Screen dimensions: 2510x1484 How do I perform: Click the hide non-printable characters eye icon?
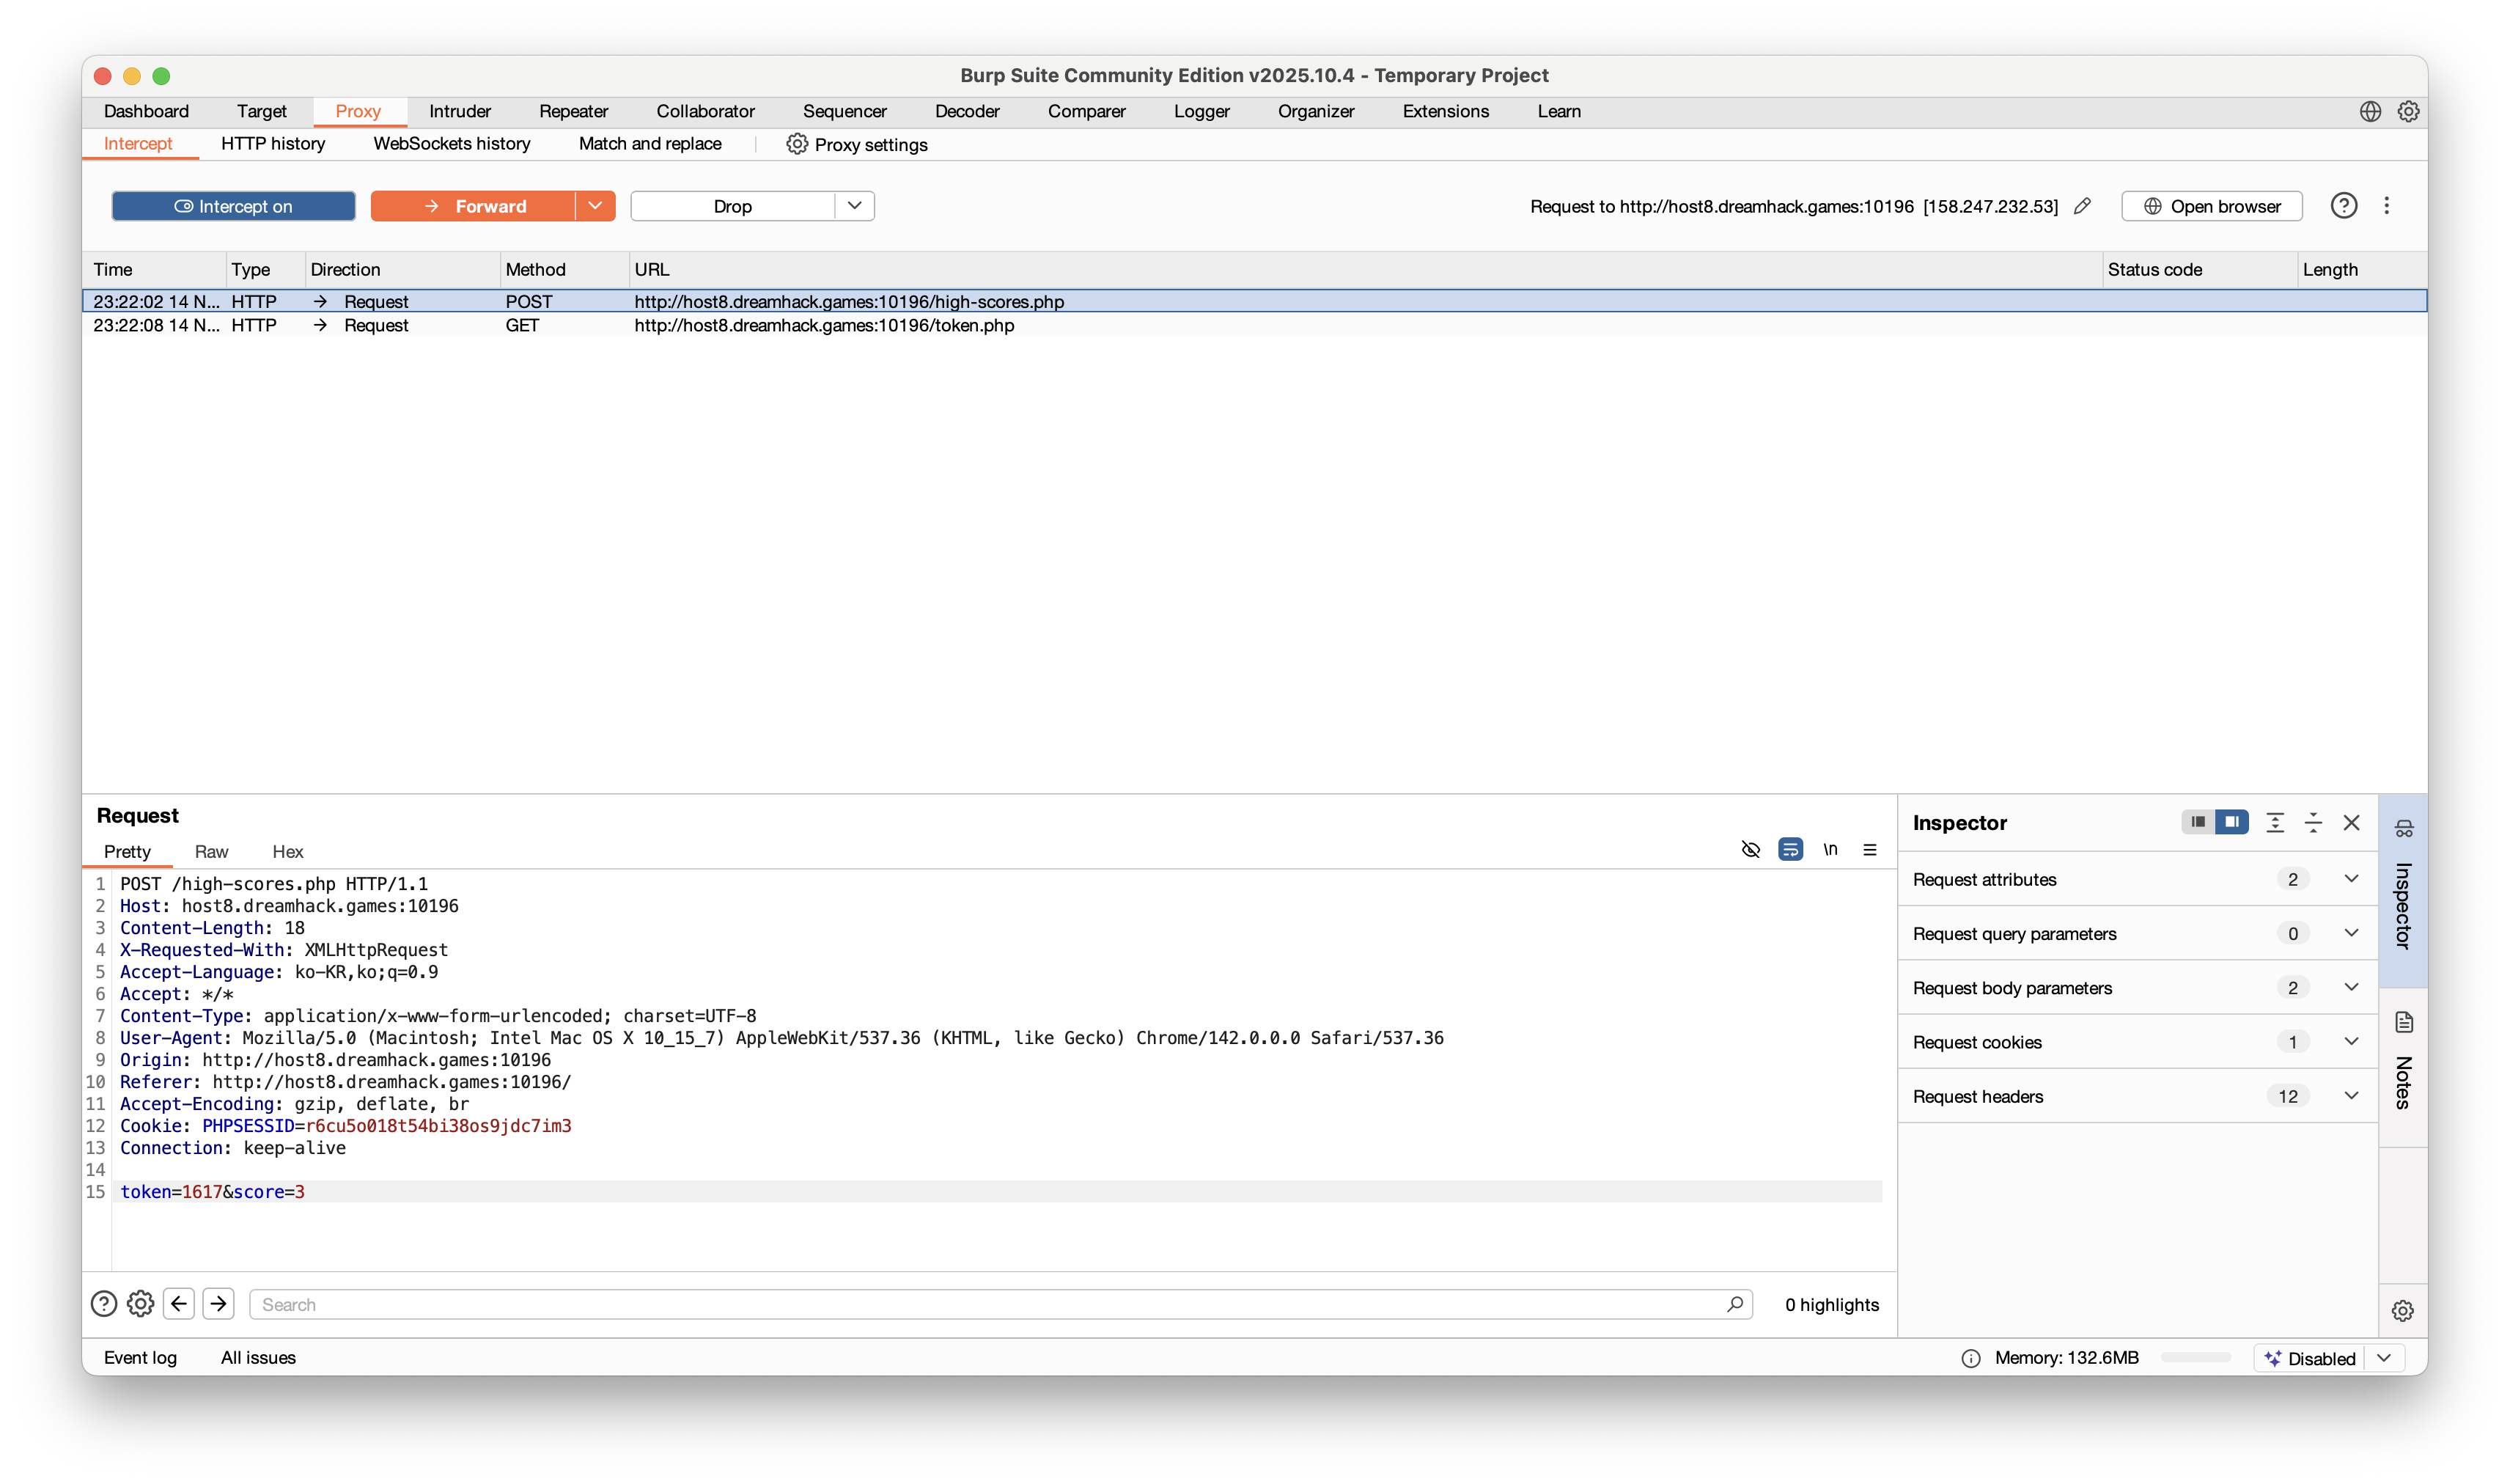tap(1751, 849)
